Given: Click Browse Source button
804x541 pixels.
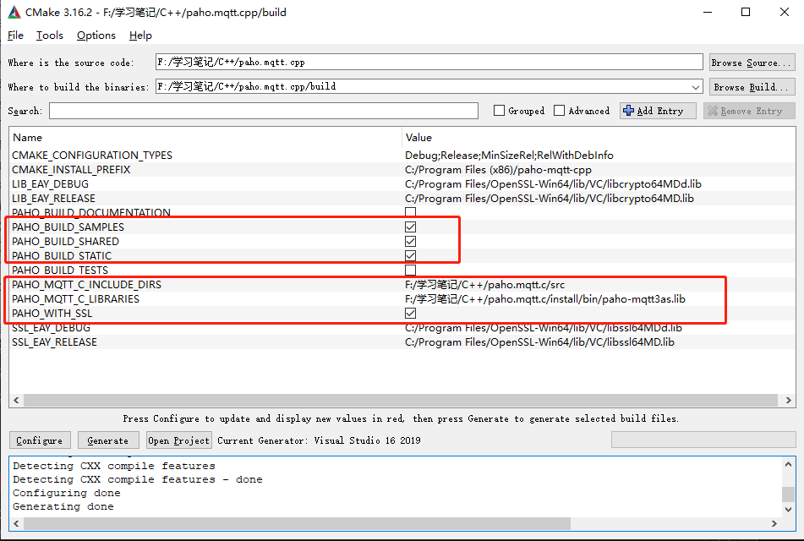Looking at the screenshot, I should 752,61.
